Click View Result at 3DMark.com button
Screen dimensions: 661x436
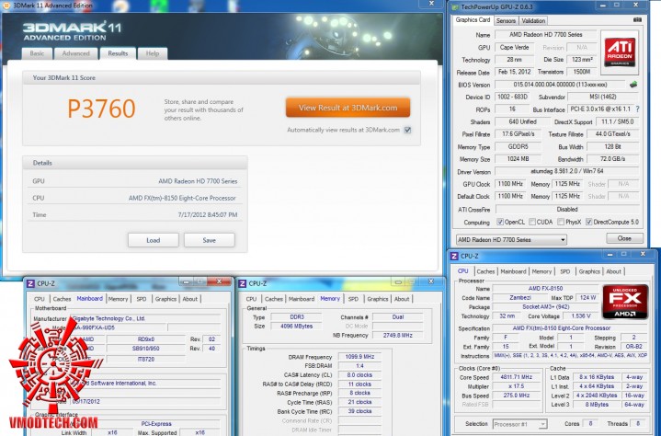[x=348, y=108]
